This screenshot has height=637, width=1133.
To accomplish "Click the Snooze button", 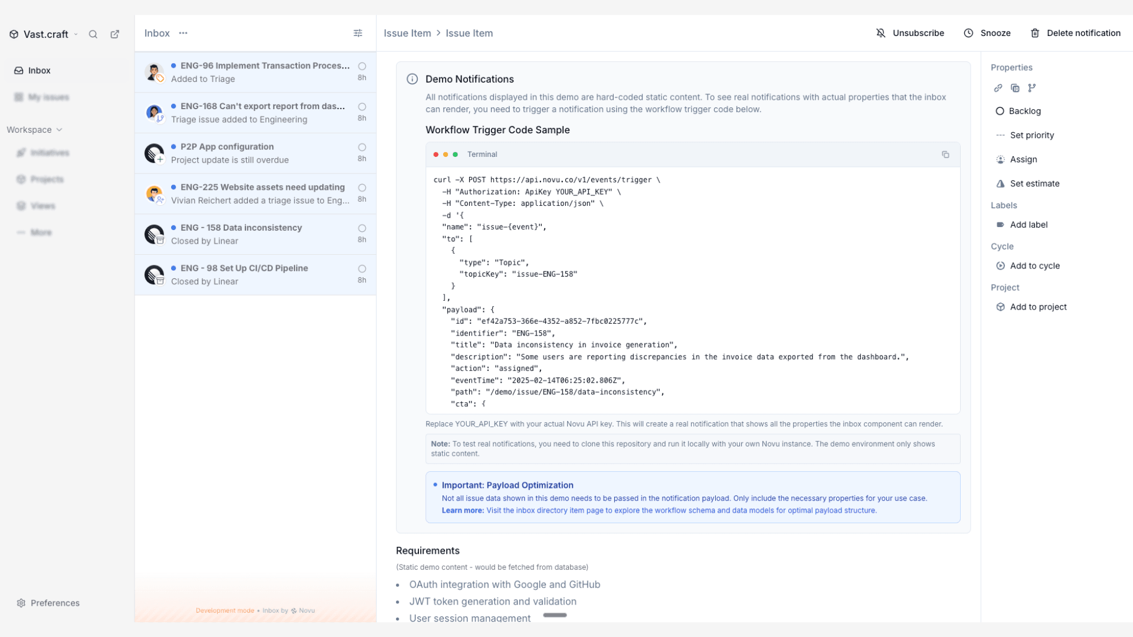I will pyautogui.click(x=987, y=33).
